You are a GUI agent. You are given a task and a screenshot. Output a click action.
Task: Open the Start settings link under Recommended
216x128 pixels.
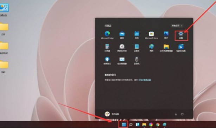tap(145, 80)
